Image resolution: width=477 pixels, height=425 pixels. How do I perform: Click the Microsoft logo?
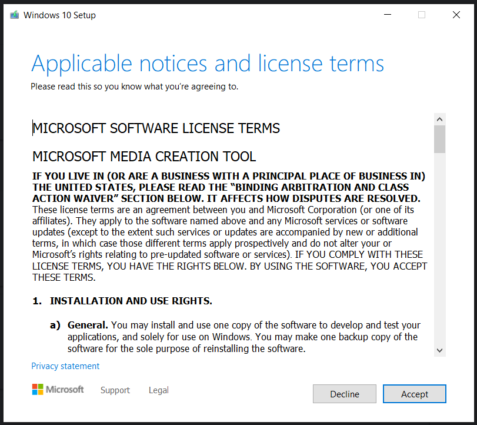coord(58,389)
